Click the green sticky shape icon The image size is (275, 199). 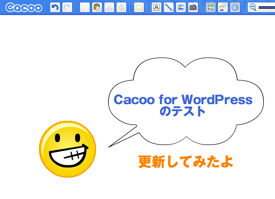click(139, 7)
